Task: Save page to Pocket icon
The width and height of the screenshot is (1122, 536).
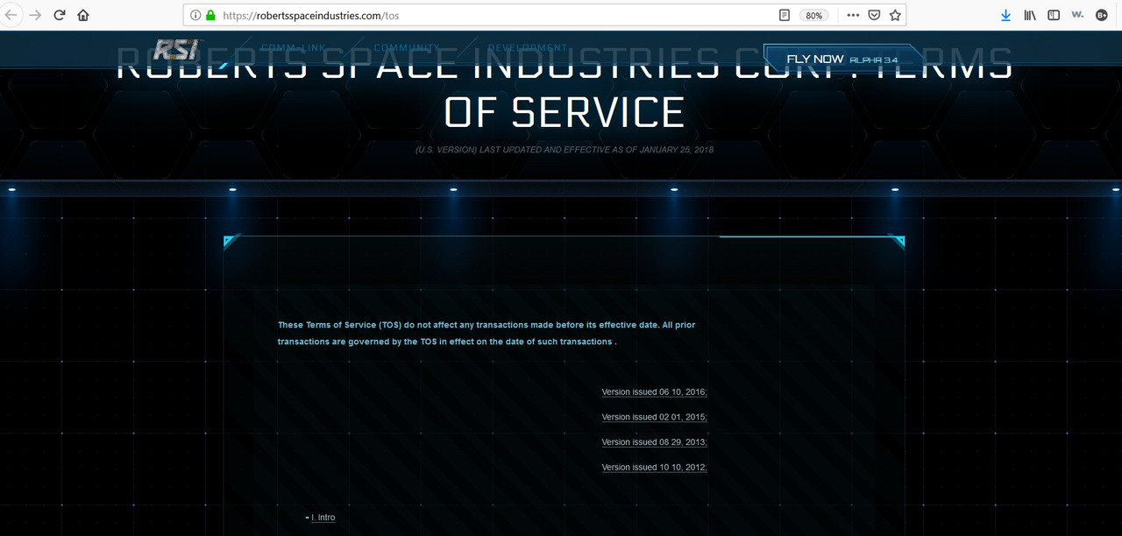Action: coord(874,15)
